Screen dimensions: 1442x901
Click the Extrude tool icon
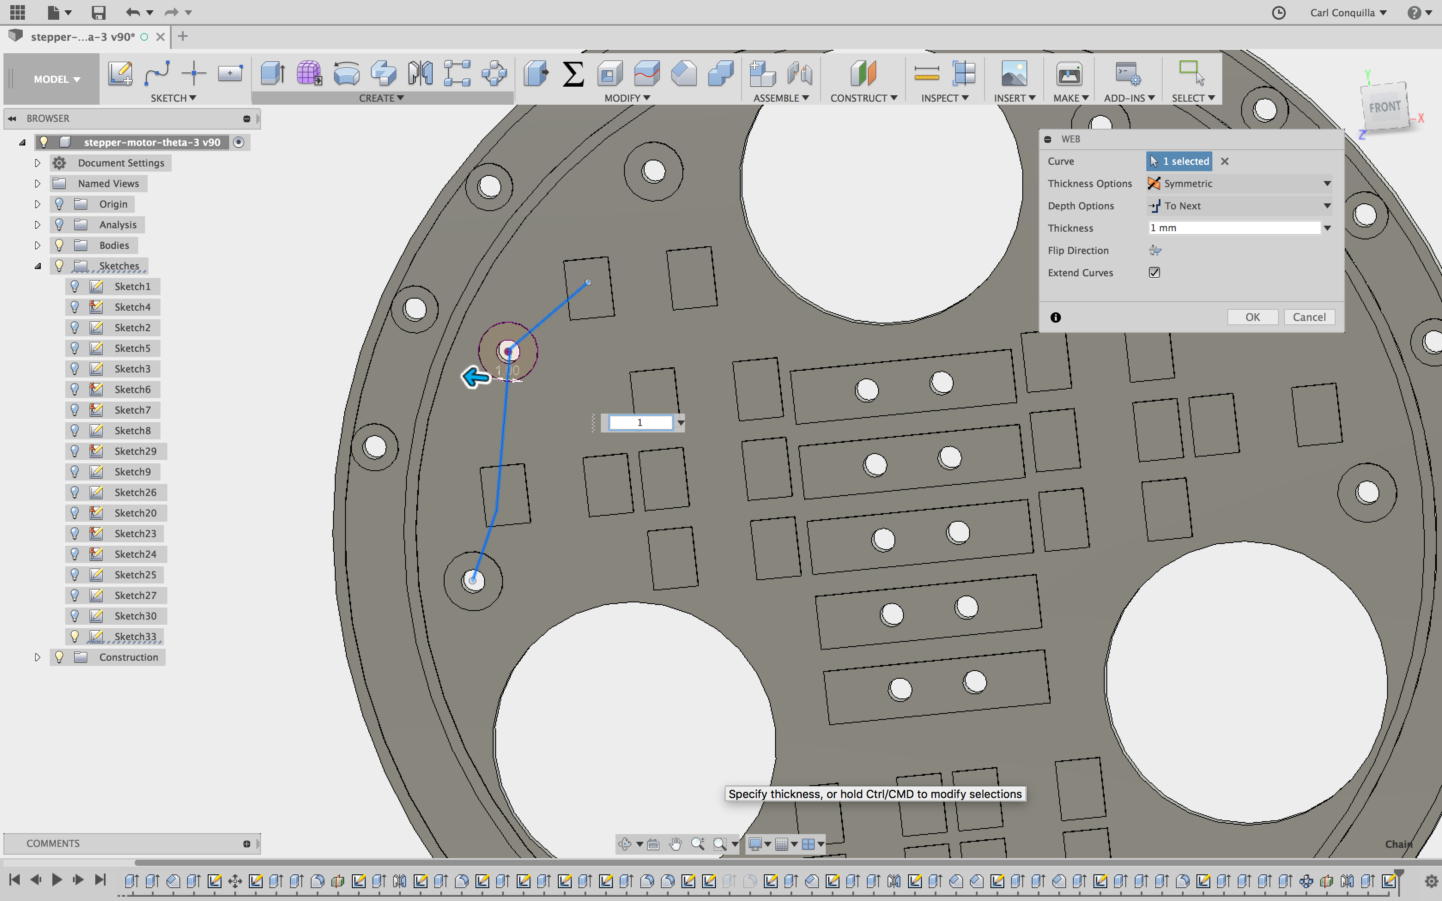(x=273, y=74)
